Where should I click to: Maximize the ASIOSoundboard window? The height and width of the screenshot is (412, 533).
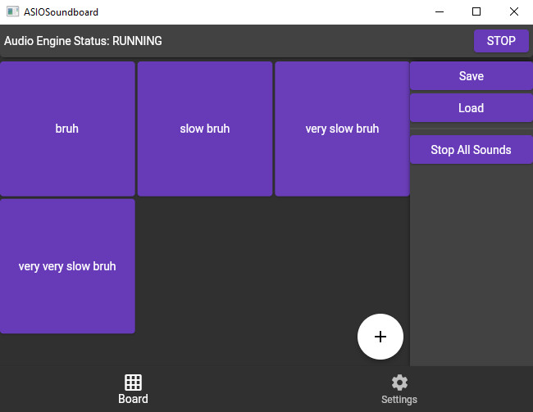pyautogui.click(x=476, y=11)
